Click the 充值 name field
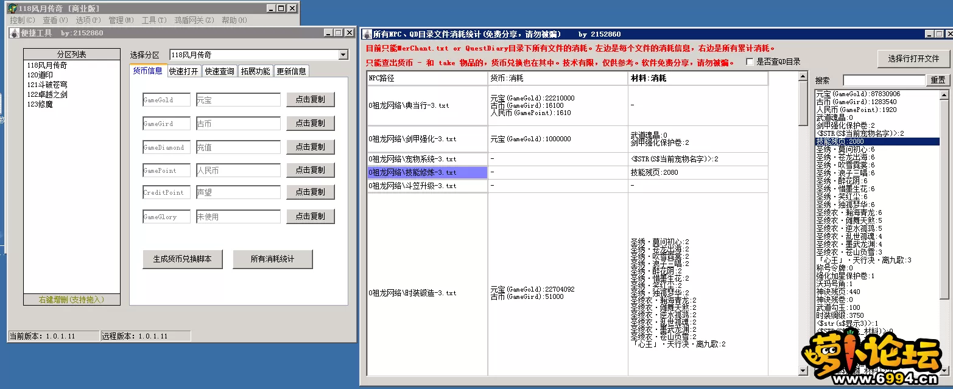953x389 pixels. (x=238, y=147)
